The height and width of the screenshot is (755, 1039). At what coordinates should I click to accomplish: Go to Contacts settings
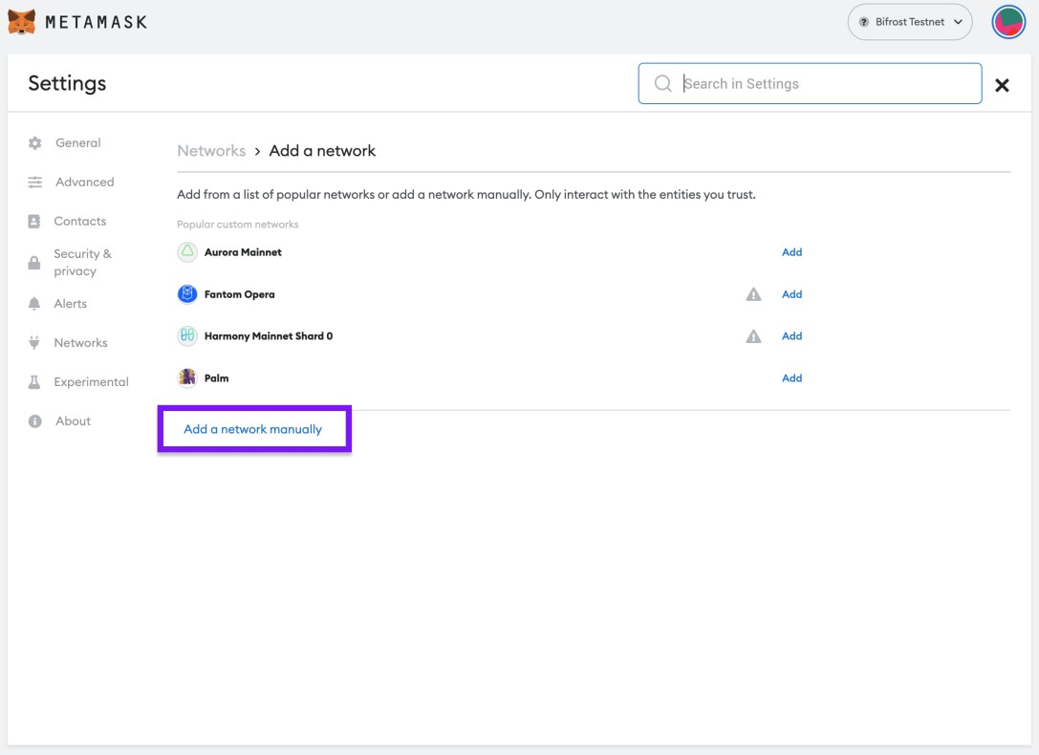[79, 222]
